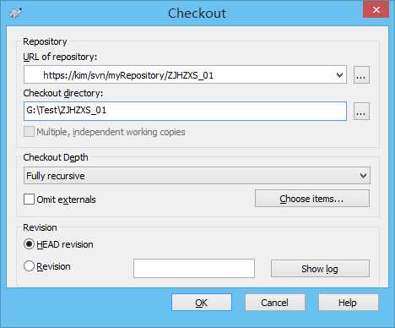Open Help for the Checkout dialog
Screen dimensions: 395x328
click(349, 303)
